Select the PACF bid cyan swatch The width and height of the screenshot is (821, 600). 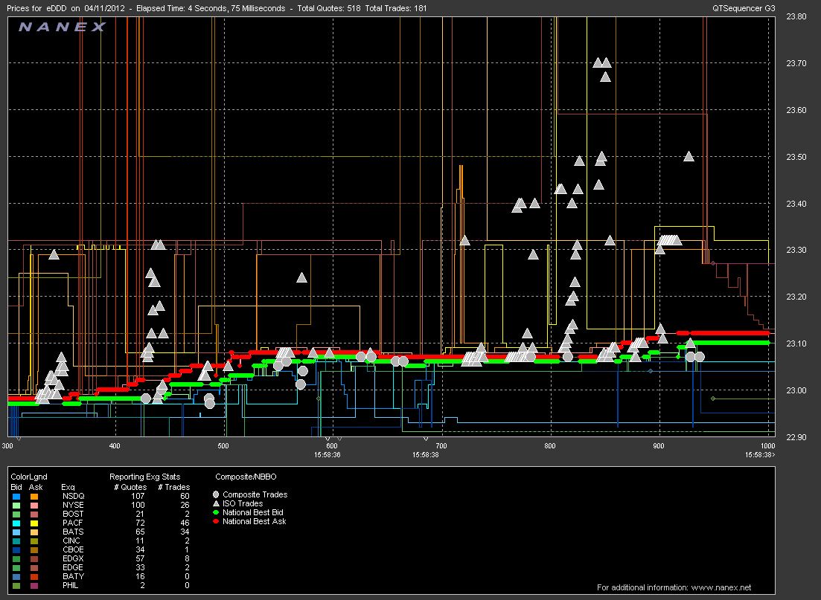16,523
